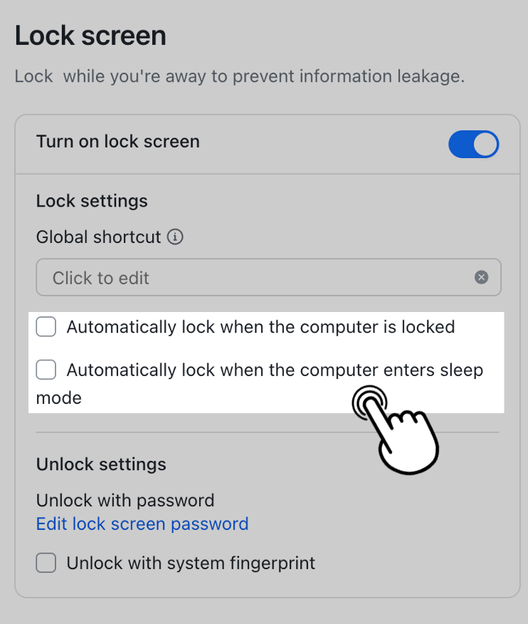Check automatic lock when computer enters sleep mode
528x624 pixels.
(46, 370)
